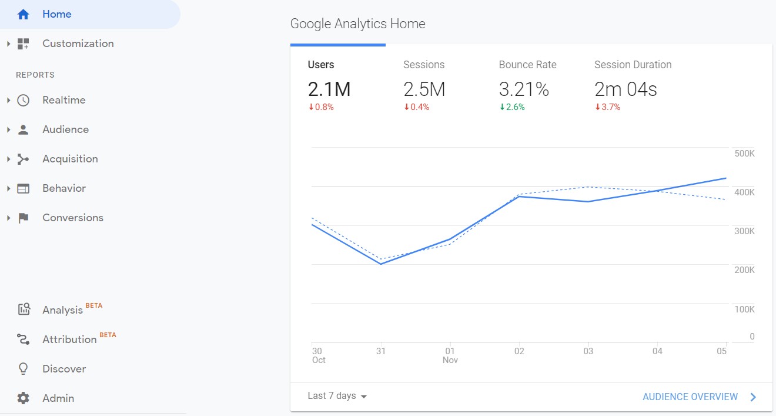This screenshot has width=776, height=416.
Task: Click the Conversions flag icon
Action: click(x=22, y=218)
